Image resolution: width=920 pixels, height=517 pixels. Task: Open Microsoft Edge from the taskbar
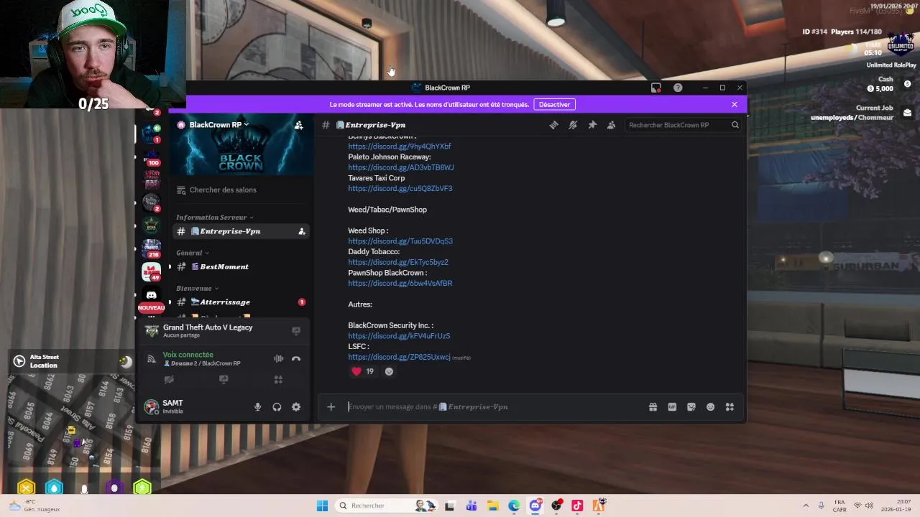[514, 506]
